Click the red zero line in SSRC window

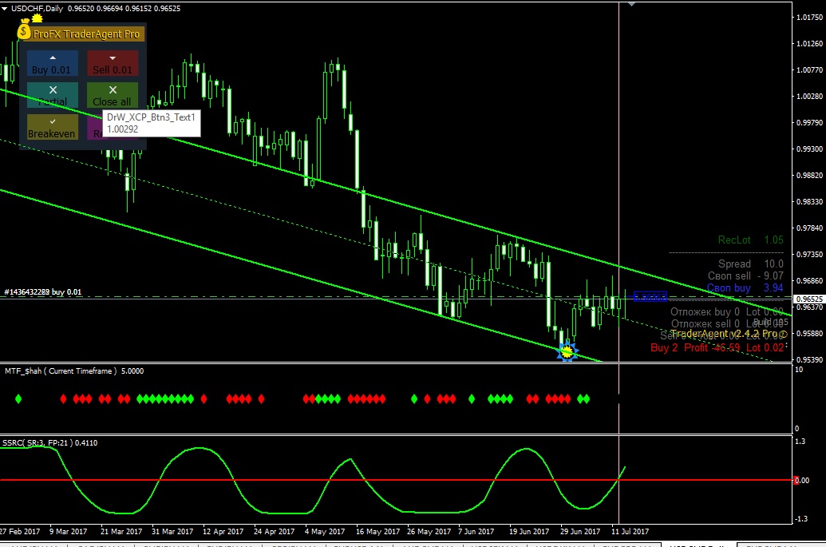click(x=396, y=480)
